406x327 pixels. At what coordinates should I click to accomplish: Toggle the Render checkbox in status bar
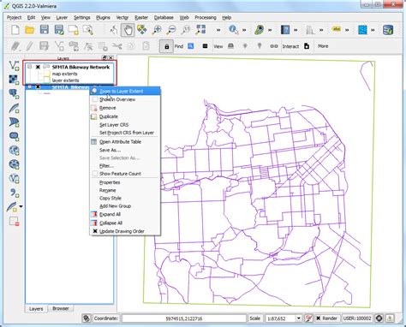point(318,318)
